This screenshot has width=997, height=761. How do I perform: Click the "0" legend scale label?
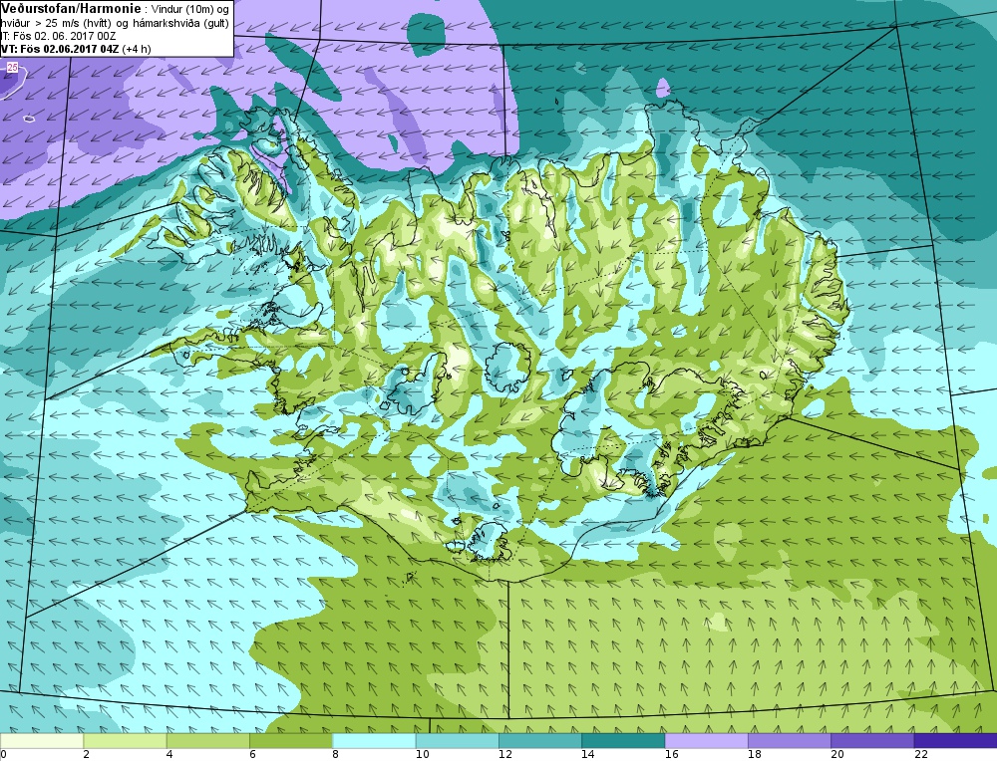pyautogui.click(x=3, y=755)
